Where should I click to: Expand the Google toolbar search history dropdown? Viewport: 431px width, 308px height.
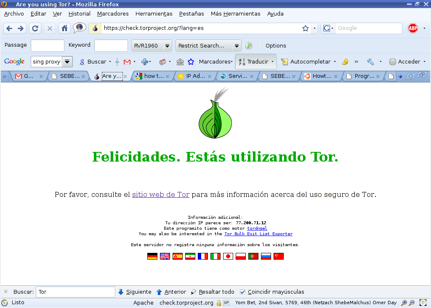(67, 62)
